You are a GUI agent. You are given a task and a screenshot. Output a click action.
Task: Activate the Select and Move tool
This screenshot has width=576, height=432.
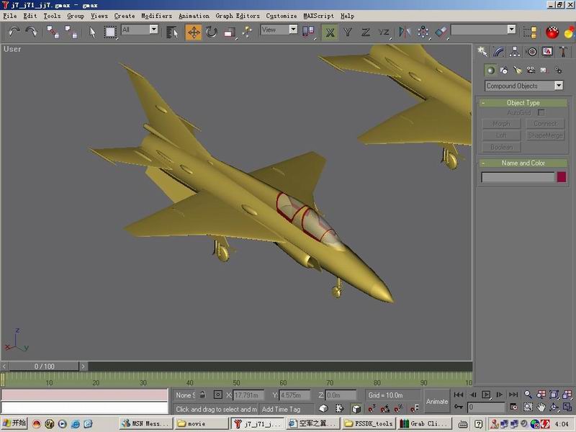(x=194, y=32)
